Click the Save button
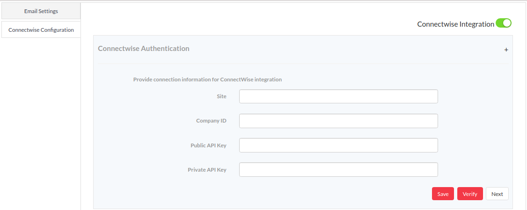Screen dimensions: 527x210 pyautogui.click(x=443, y=194)
